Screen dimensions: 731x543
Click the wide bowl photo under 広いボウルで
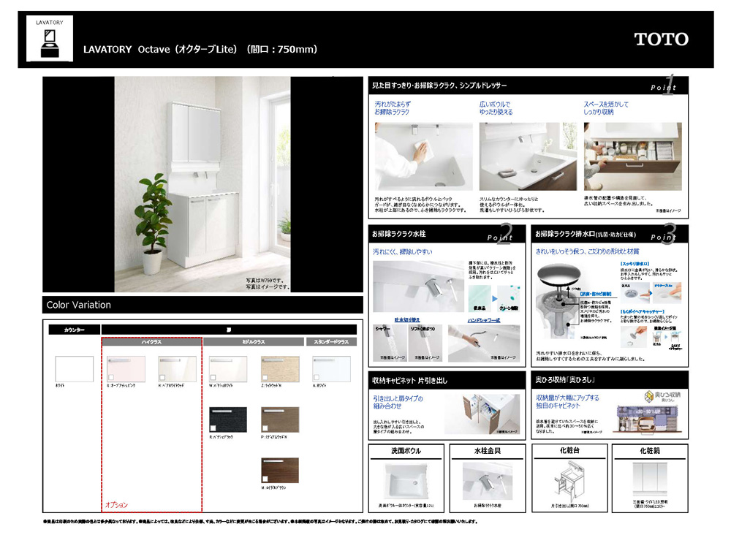(x=528, y=156)
